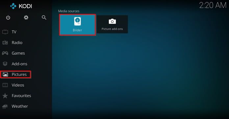The image size is (229, 119).
Task: Click the Videos film icon
Action: pos(5,85)
